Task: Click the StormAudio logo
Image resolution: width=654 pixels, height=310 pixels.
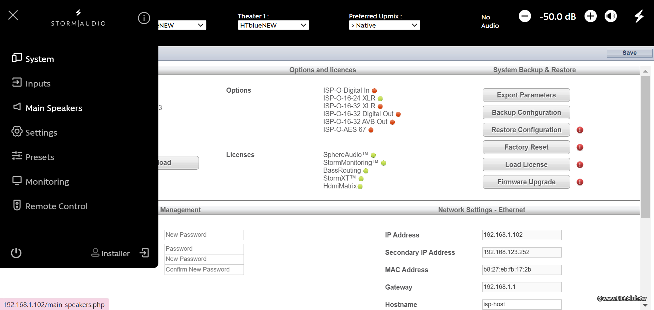Action: tap(78, 18)
